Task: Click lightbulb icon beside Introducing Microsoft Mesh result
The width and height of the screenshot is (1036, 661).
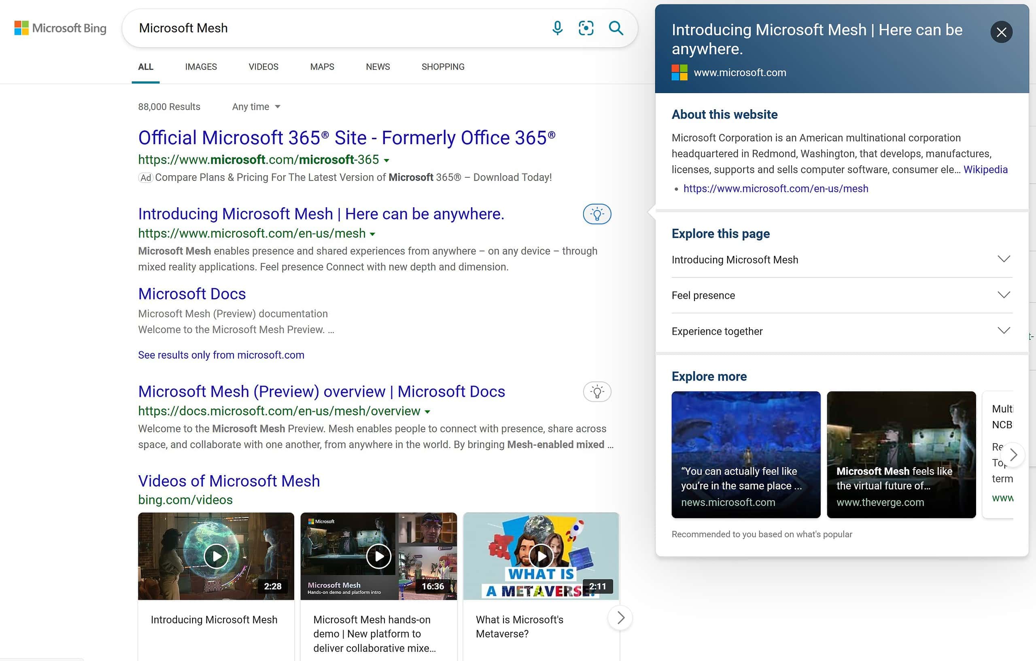Action: [597, 214]
